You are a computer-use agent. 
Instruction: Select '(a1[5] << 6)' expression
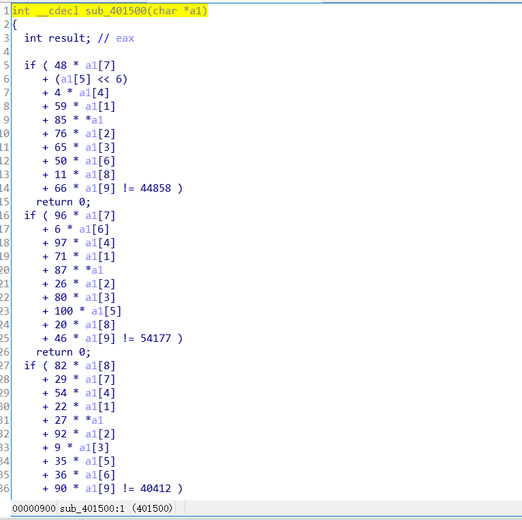pyautogui.click(x=91, y=79)
